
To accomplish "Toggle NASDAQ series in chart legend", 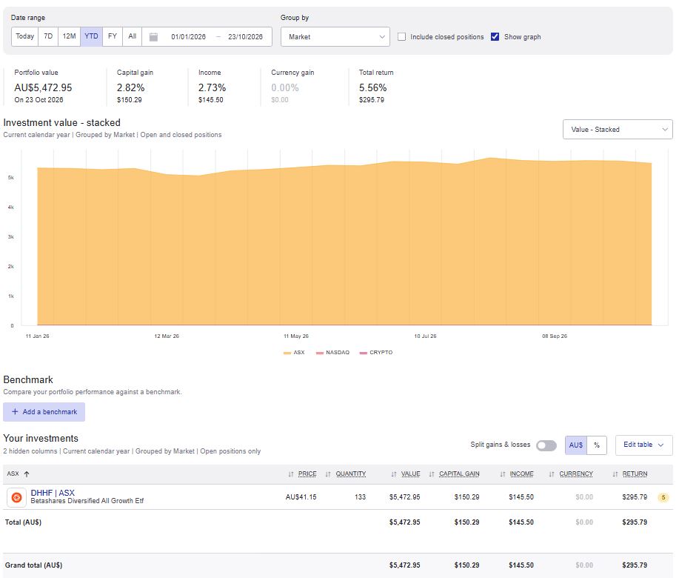I will (x=332, y=353).
